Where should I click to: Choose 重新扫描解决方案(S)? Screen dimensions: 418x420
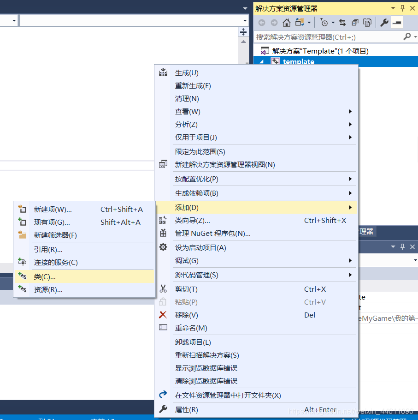(256, 355)
